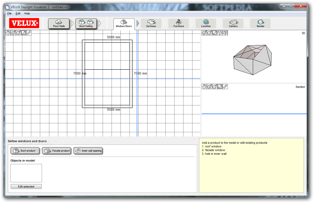The height and width of the screenshot is (203, 314).
Task: Click the 3D model preview
Action: click(253, 60)
